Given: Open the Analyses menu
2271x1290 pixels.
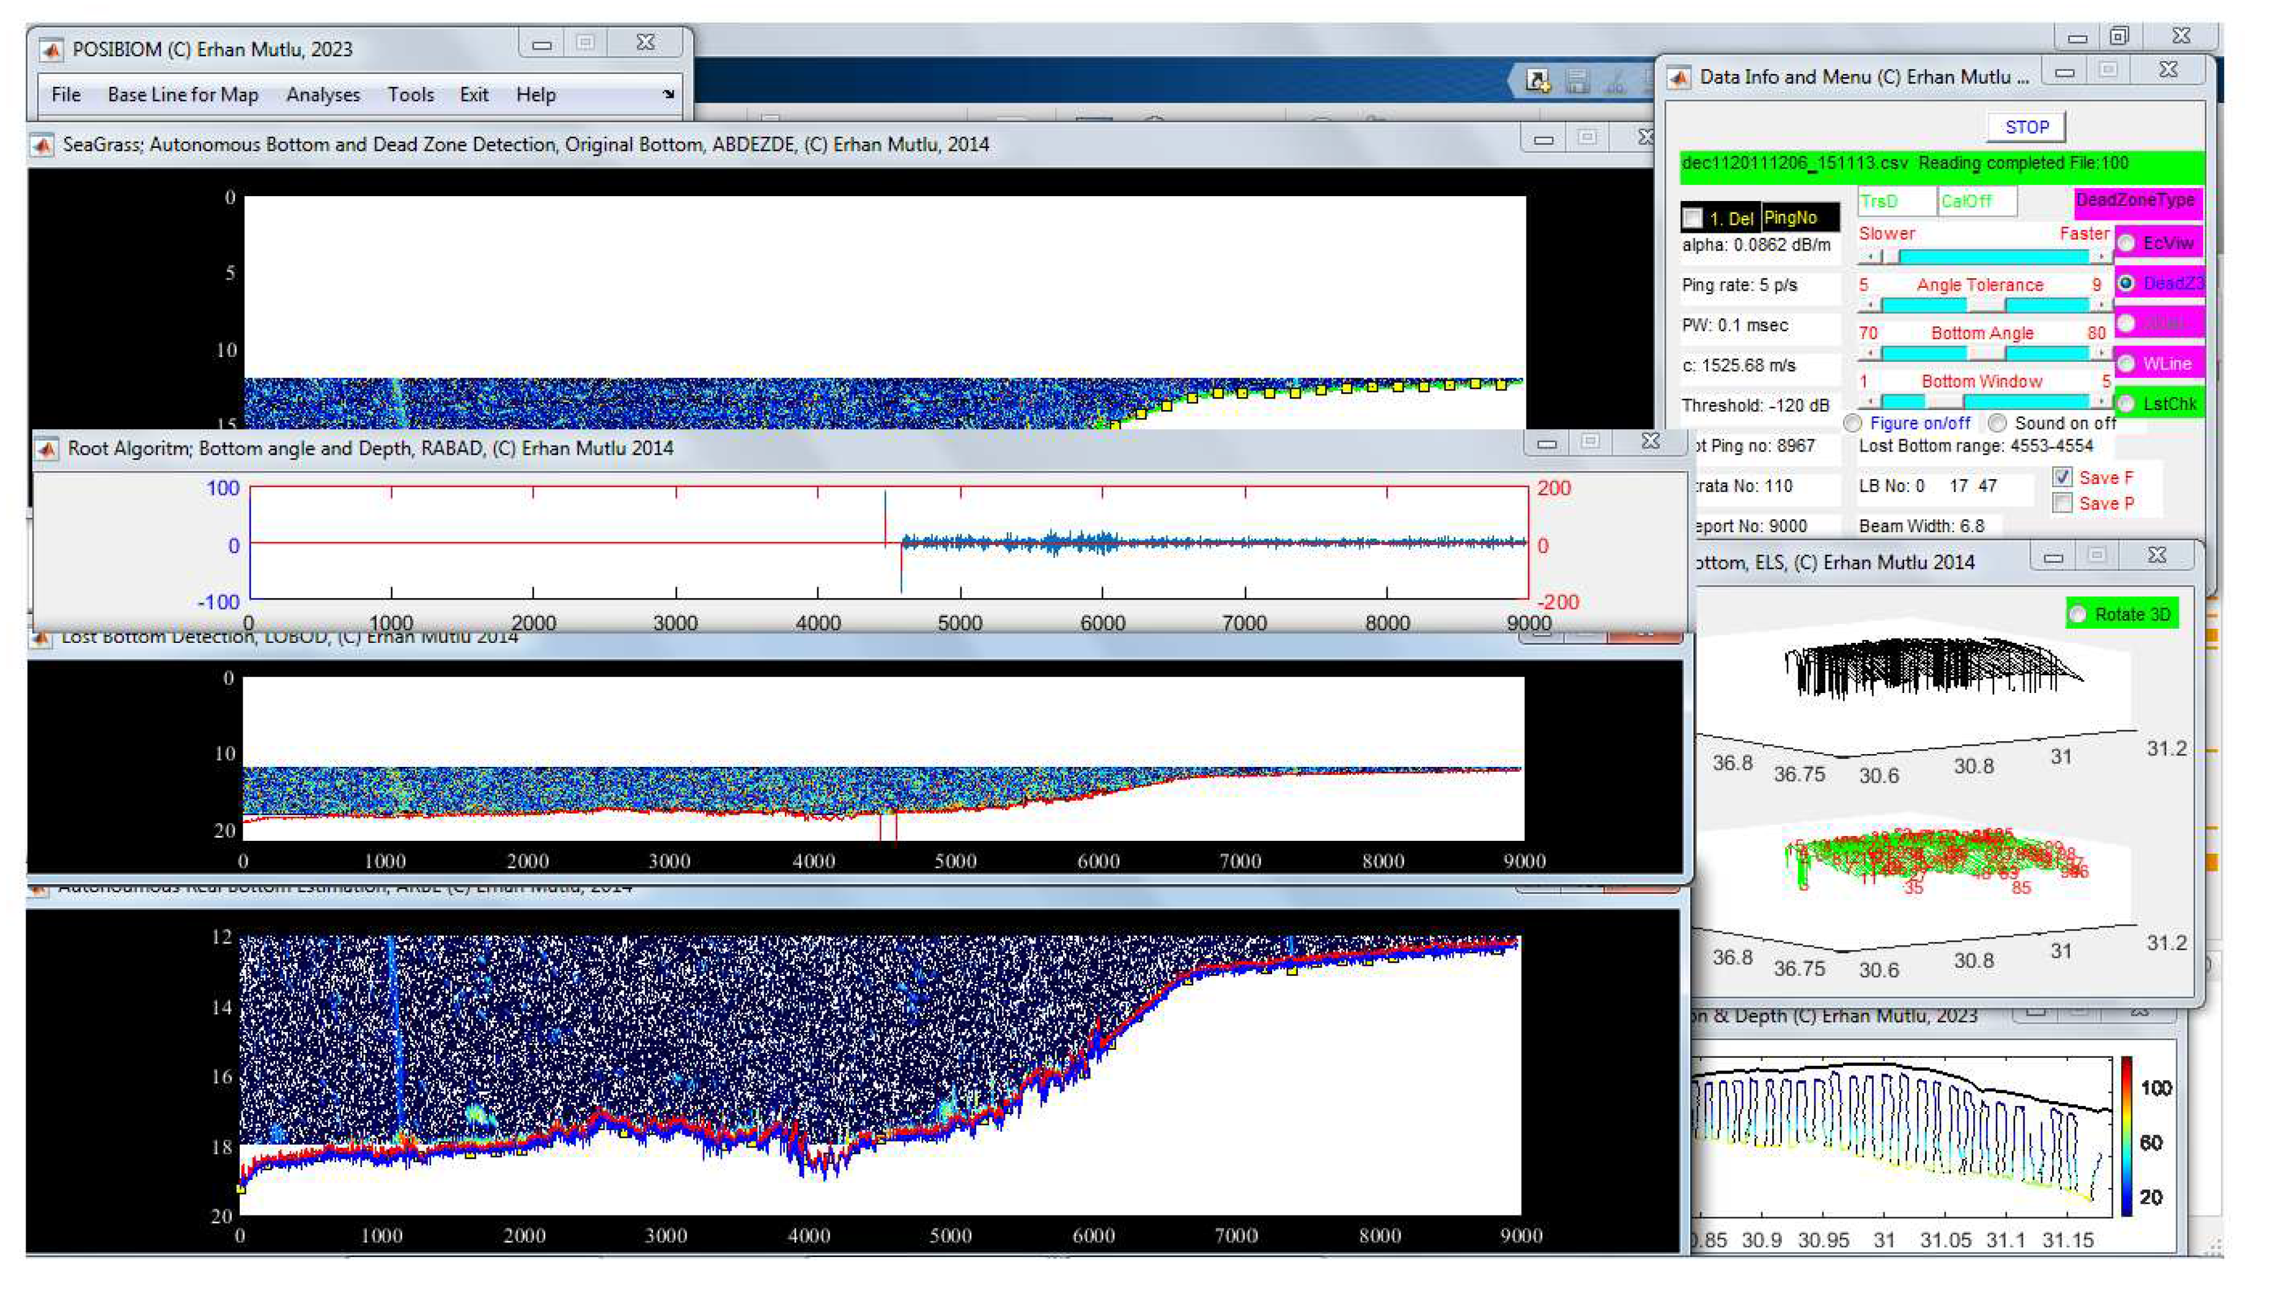Looking at the screenshot, I should pyautogui.click(x=323, y=95).
